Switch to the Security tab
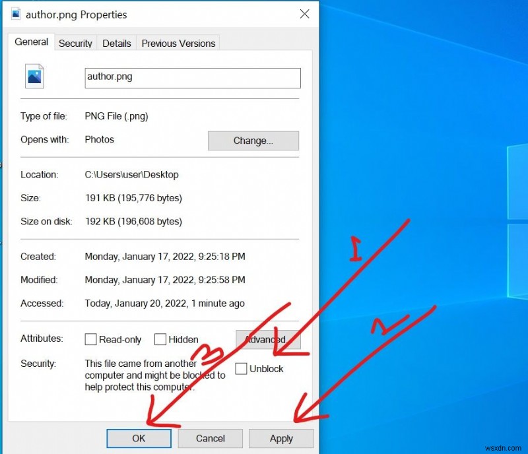The width and height of the screenshot is (528, 454). [75, 43]
